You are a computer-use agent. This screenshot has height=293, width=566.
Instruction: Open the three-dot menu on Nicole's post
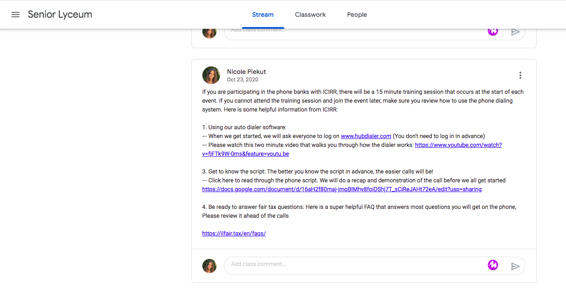pyautogui.click(x=520, y=75)
